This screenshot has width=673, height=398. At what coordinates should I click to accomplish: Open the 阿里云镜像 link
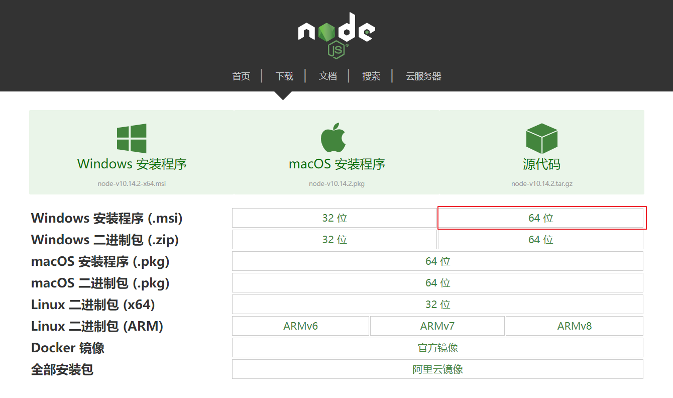[437, 369]
